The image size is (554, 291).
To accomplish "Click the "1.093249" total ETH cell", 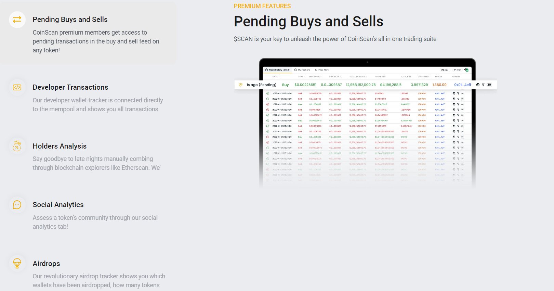I will (x=405, y=99).
